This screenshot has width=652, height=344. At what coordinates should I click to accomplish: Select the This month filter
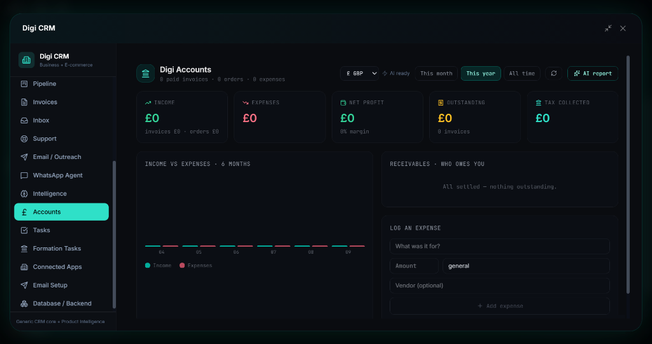tap(436, 74)
